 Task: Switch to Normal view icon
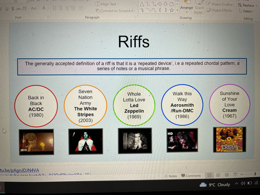(x=210, y=175)
